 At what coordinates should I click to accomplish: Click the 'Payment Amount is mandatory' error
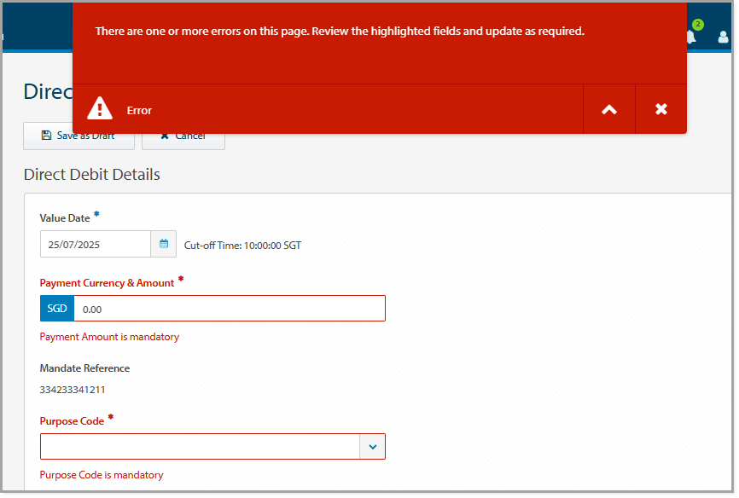click(x=109, y=337)
